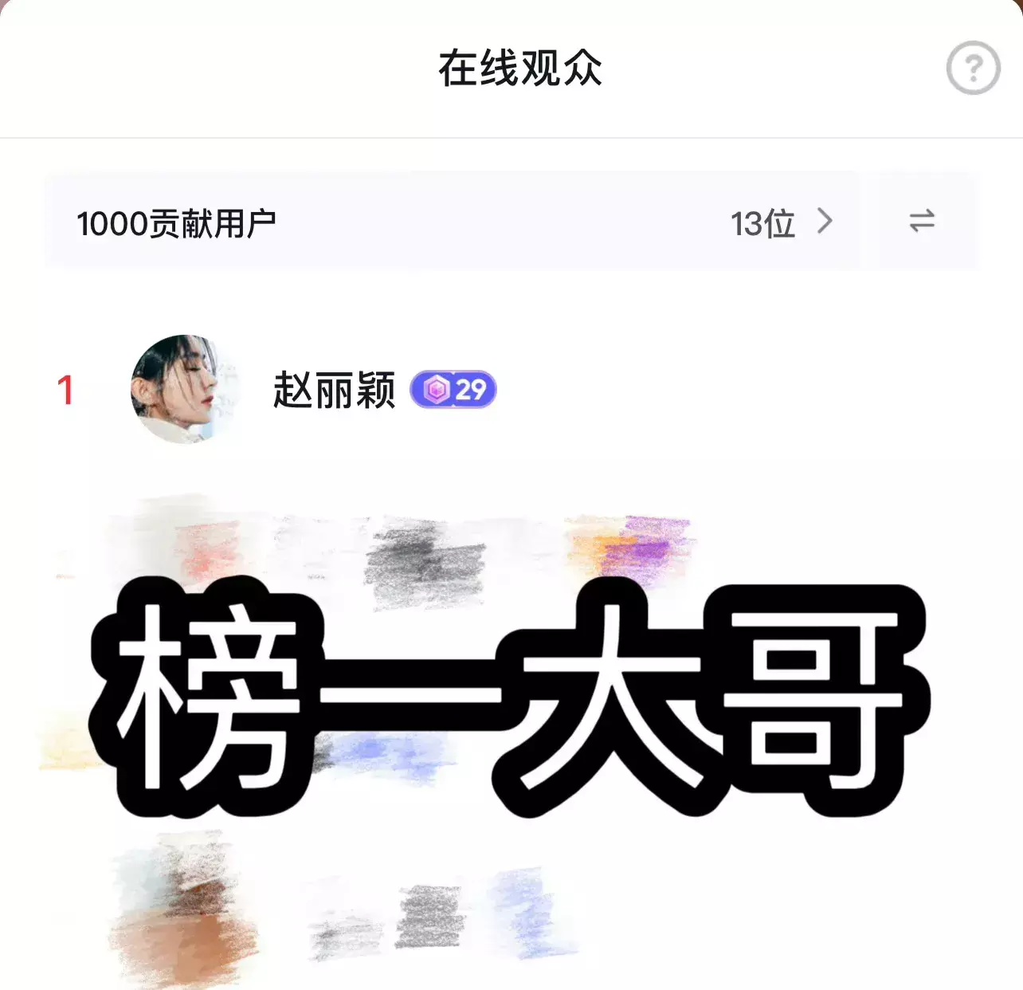Open the first-ranked user's avatar

point(186,389)
